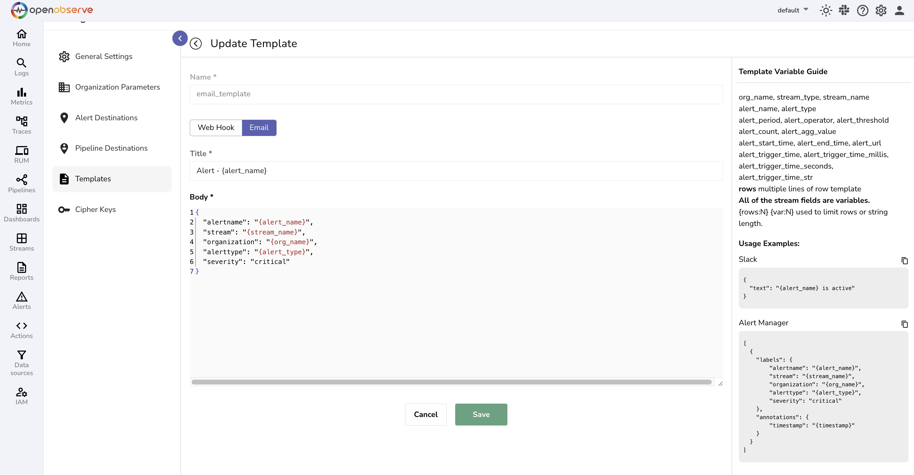Click the Slack community icon
Screen dimensions: 914x475
coord(844,10)
